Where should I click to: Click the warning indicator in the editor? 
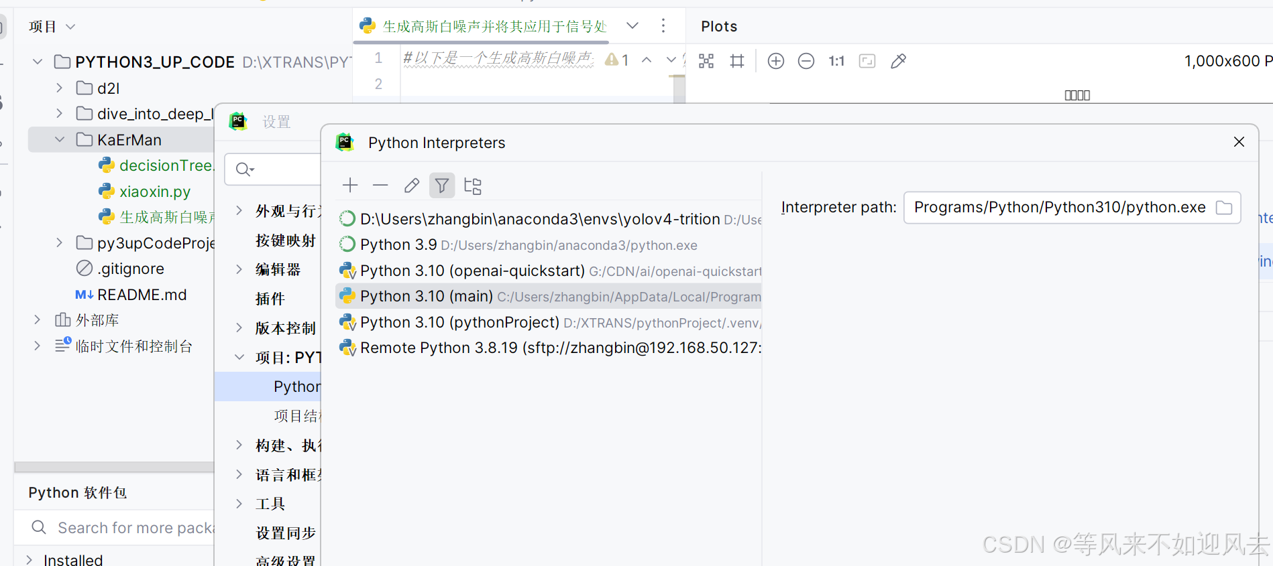pyautogui.click(x=616, y=60)
